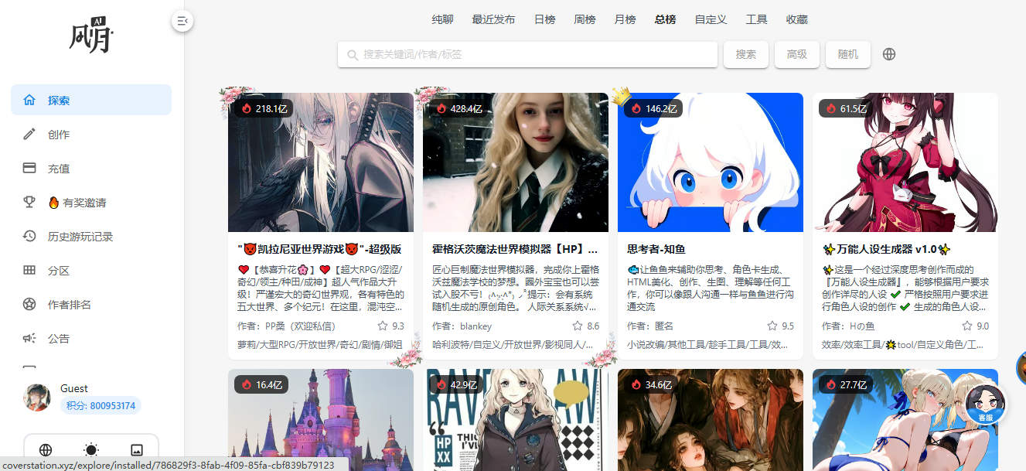The width and height of the screenshot is (1026, 471).
Task: Open 公告 with the megaphone icon
Action: 29,338
